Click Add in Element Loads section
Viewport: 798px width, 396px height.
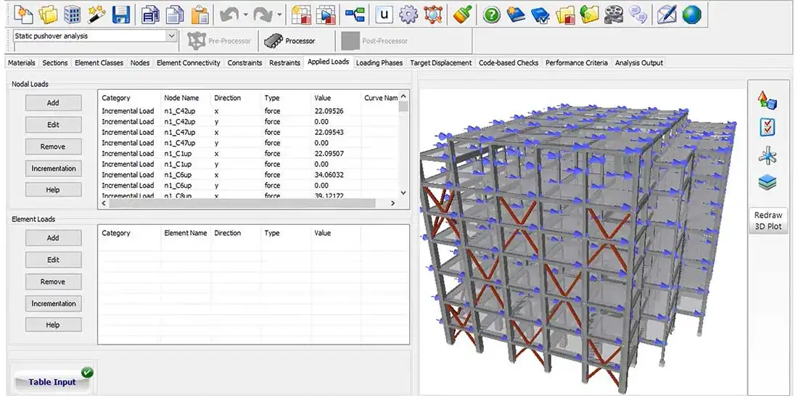pos(53,238)
